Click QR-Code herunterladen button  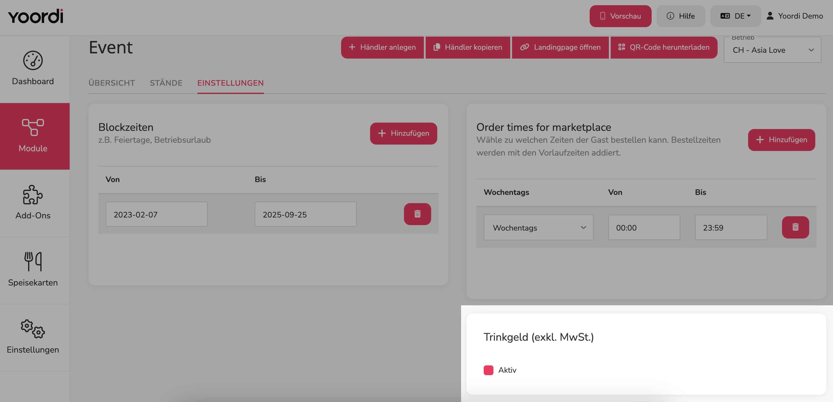coord(664,48)
